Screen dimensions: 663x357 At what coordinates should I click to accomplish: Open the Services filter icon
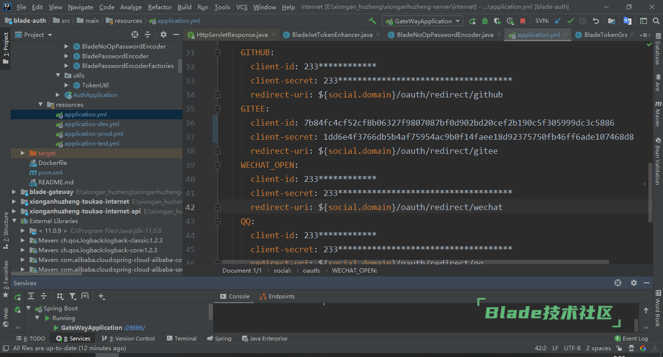72,296
